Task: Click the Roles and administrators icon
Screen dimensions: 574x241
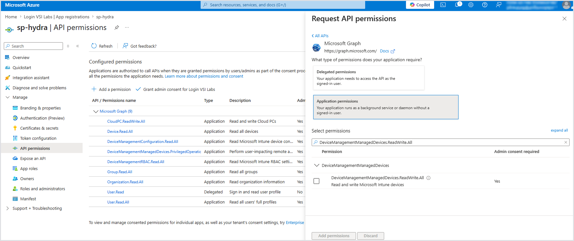Action: 15,189
